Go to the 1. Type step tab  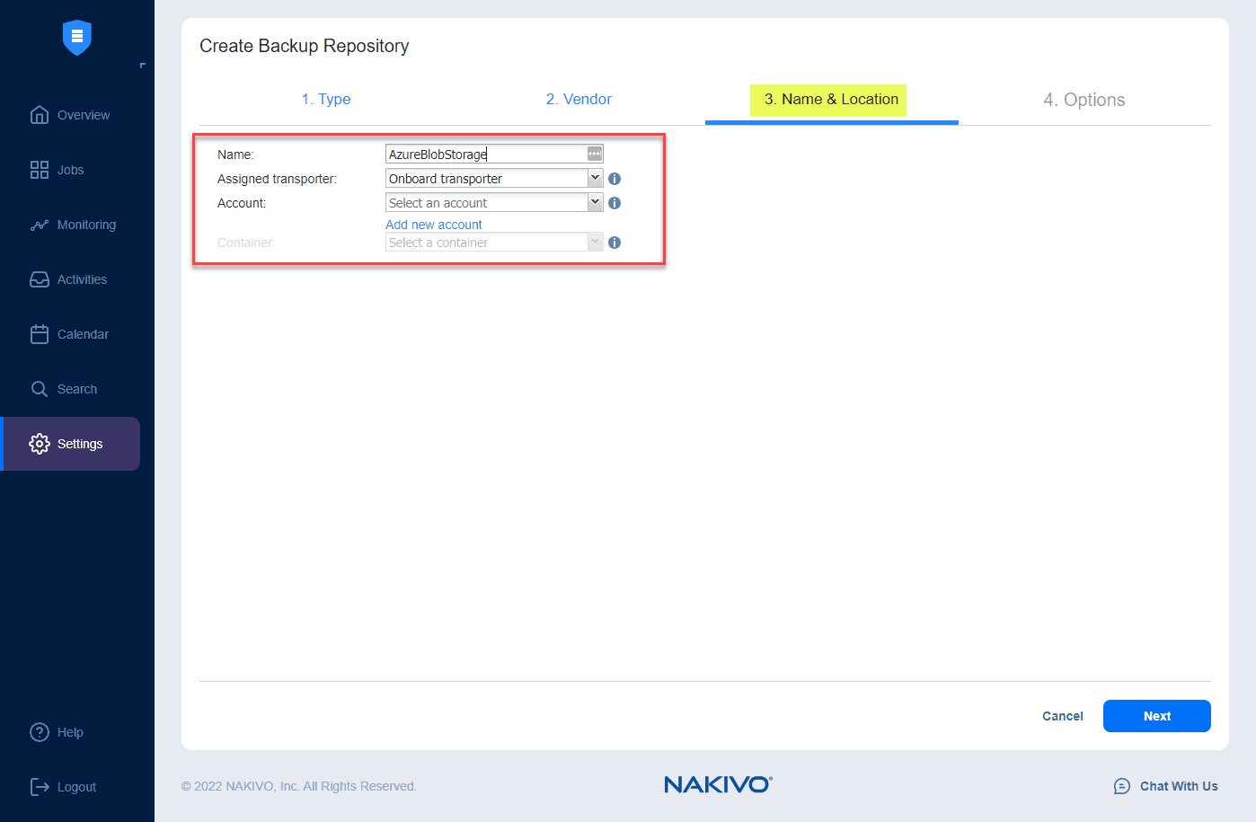point(326,99)
